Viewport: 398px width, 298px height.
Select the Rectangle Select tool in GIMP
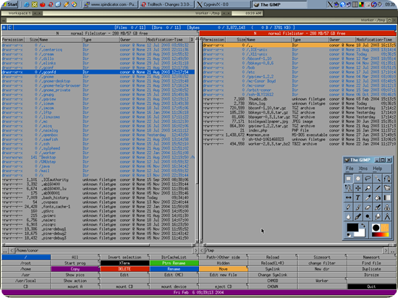pos(348,179)
